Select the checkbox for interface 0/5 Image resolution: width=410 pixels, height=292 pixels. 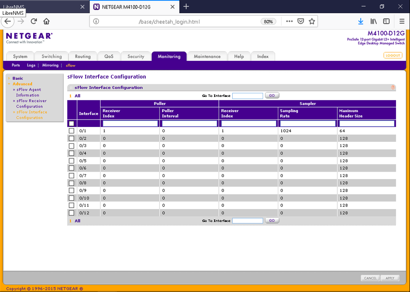tap(71, 161)
